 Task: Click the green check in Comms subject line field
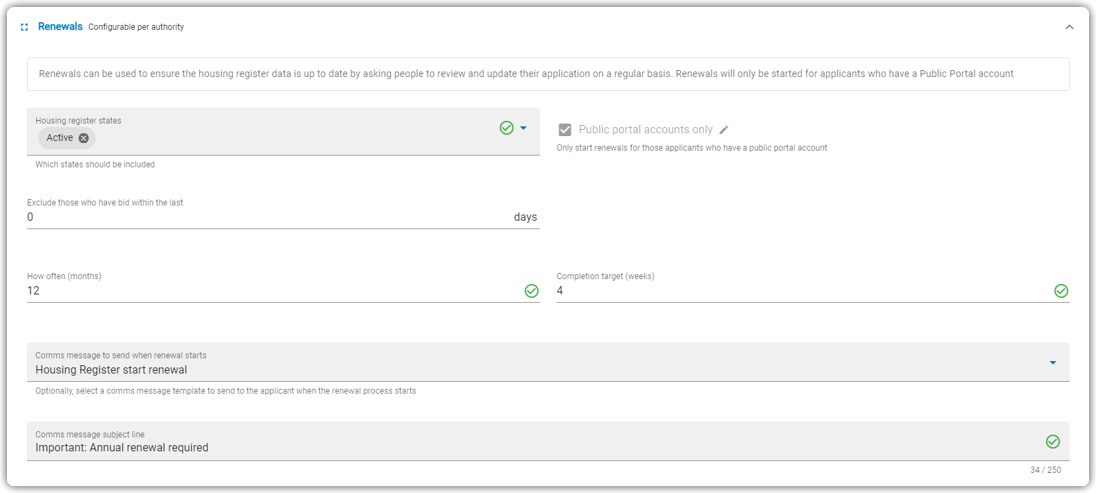(x=1053, y=442)
